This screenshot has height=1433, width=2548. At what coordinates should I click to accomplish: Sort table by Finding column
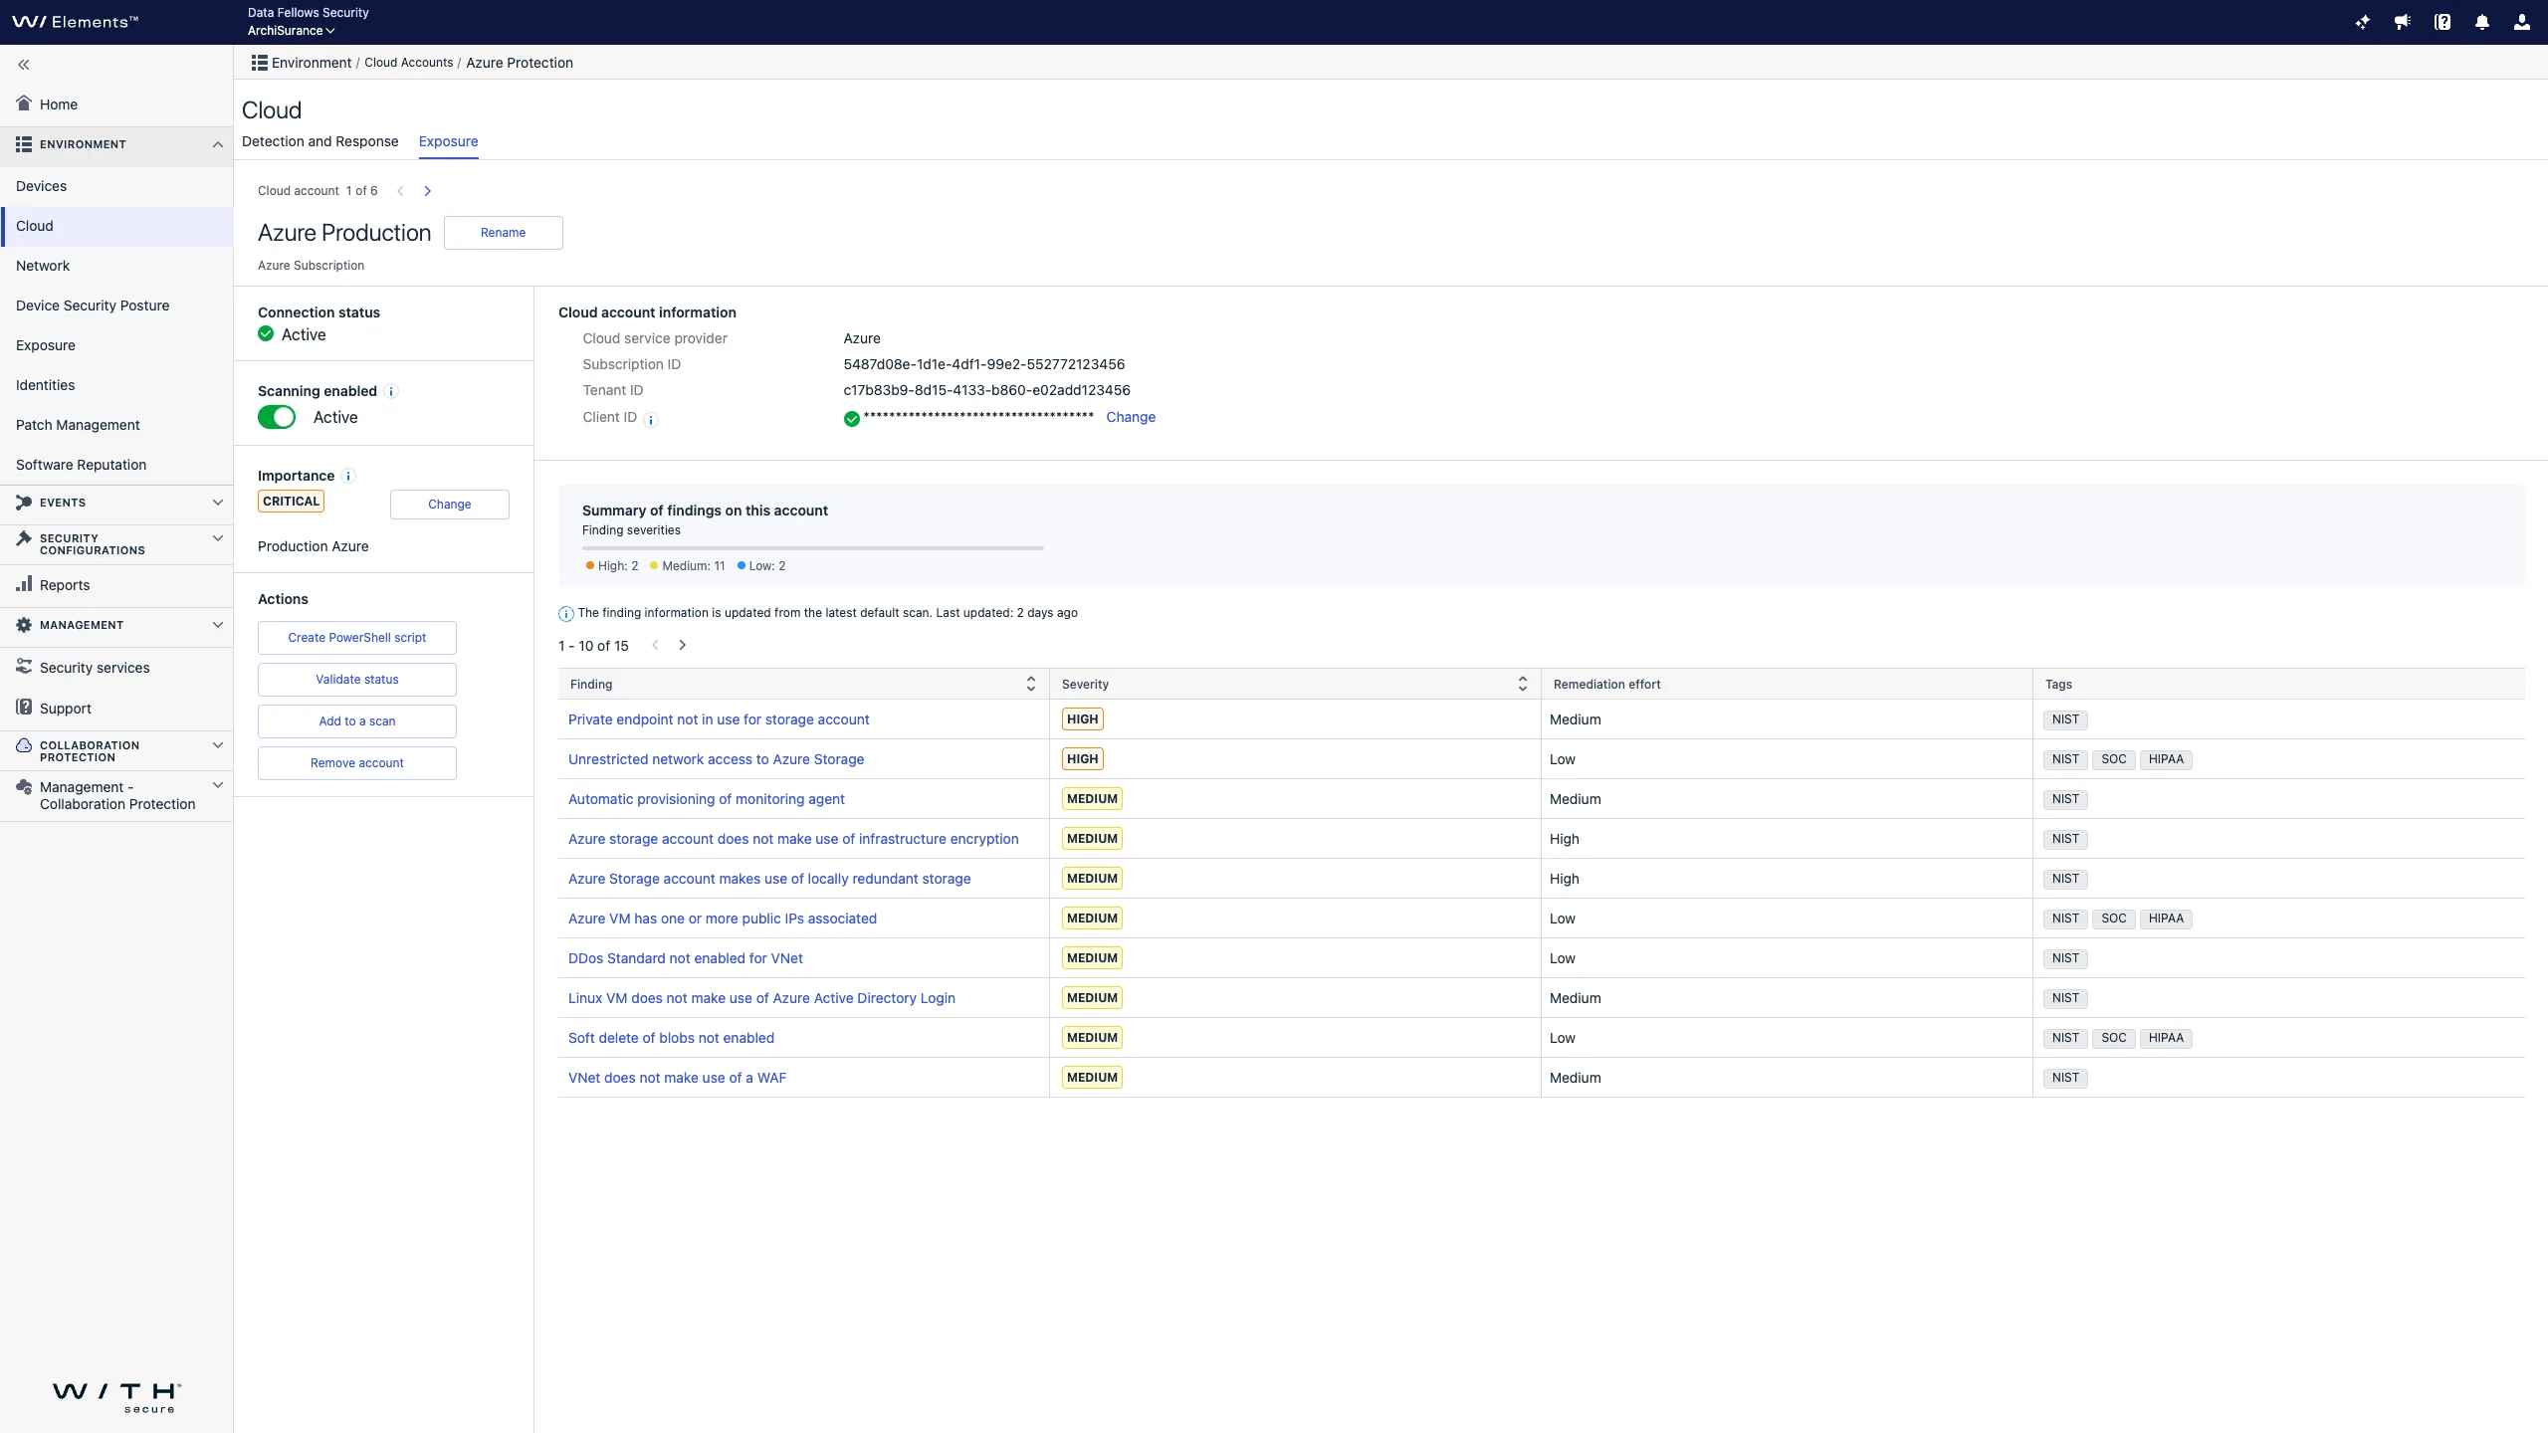tap(1030, 684)
